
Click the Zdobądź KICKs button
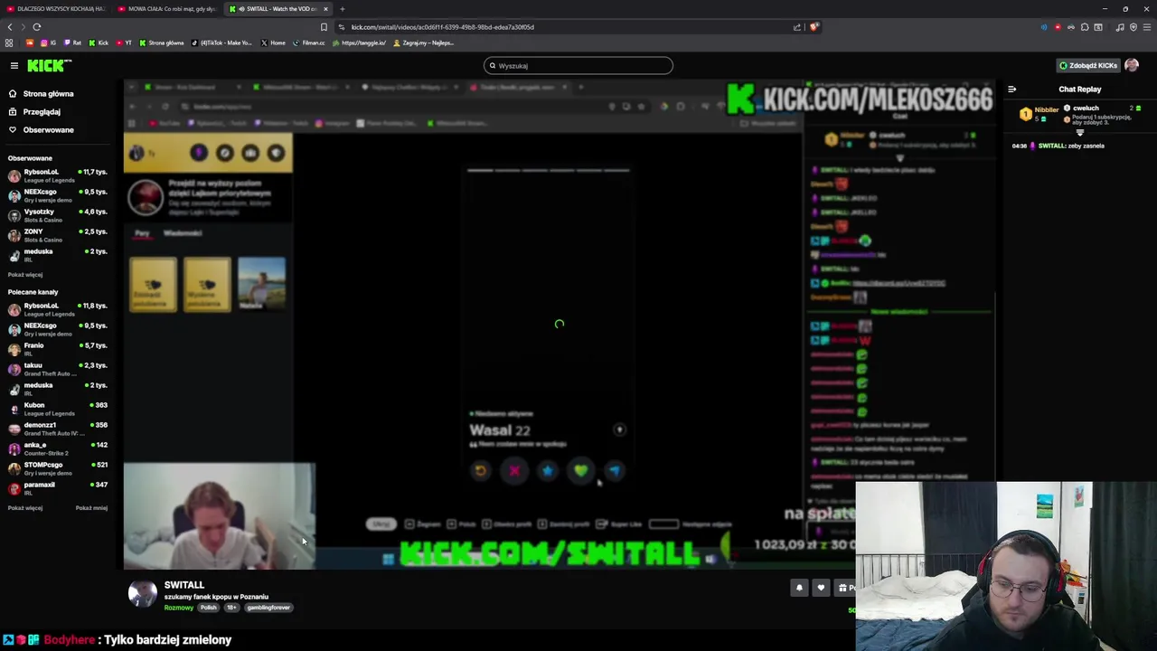point(1088,65)
